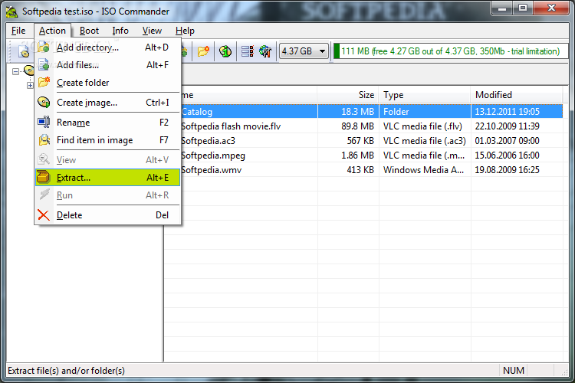Select the Softpedia.mpeg file
The height and width of the screenshot is (383, 575).
tap(213, 155)
